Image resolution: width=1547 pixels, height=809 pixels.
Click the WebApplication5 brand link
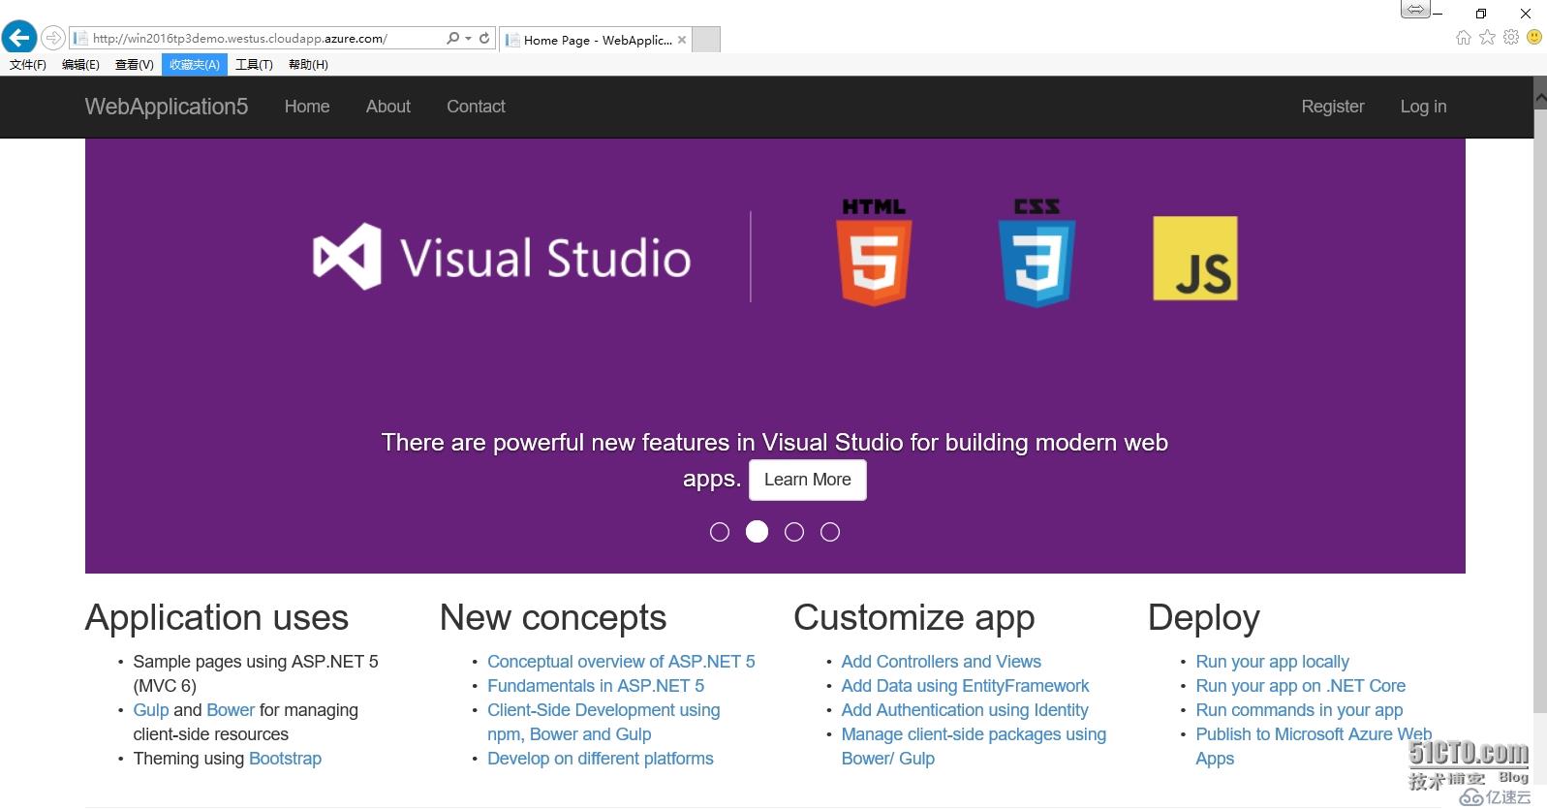(x=167, y=107)
